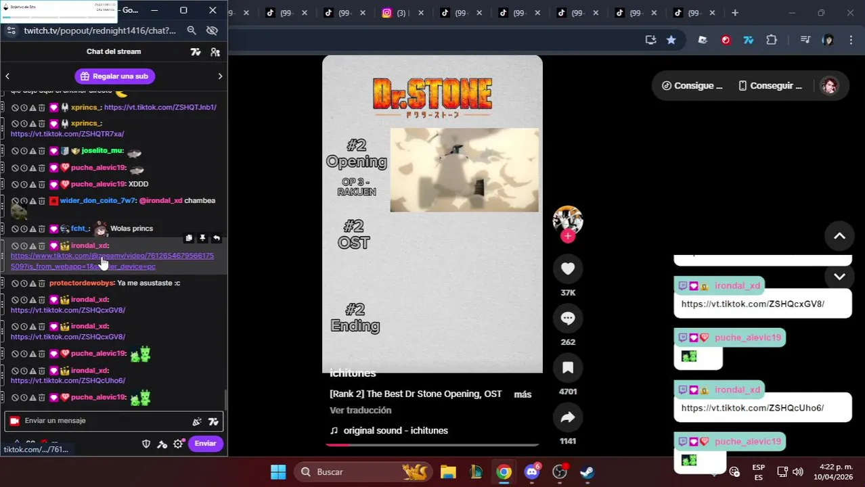Delete protectordewobys's message with the trash icon
Image resolution: width=865 pixels, height=487 pixels.
pos(41,283)
